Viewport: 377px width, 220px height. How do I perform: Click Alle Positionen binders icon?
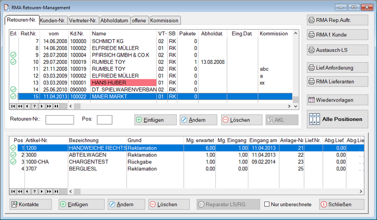point(315,119)
